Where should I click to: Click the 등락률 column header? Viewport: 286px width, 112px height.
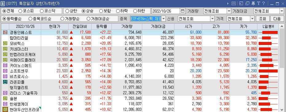[x=101, y=26]
